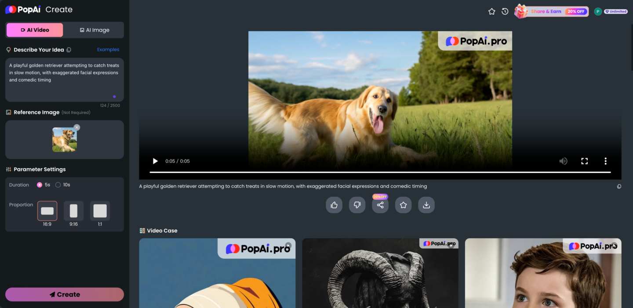This screenshot has height=308, width=633.
Task: Click the 124 / 2500 character counter
Action: point(110,105)
